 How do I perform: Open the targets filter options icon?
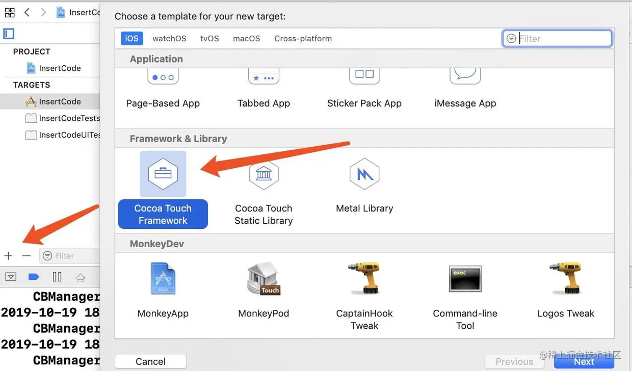47,256
